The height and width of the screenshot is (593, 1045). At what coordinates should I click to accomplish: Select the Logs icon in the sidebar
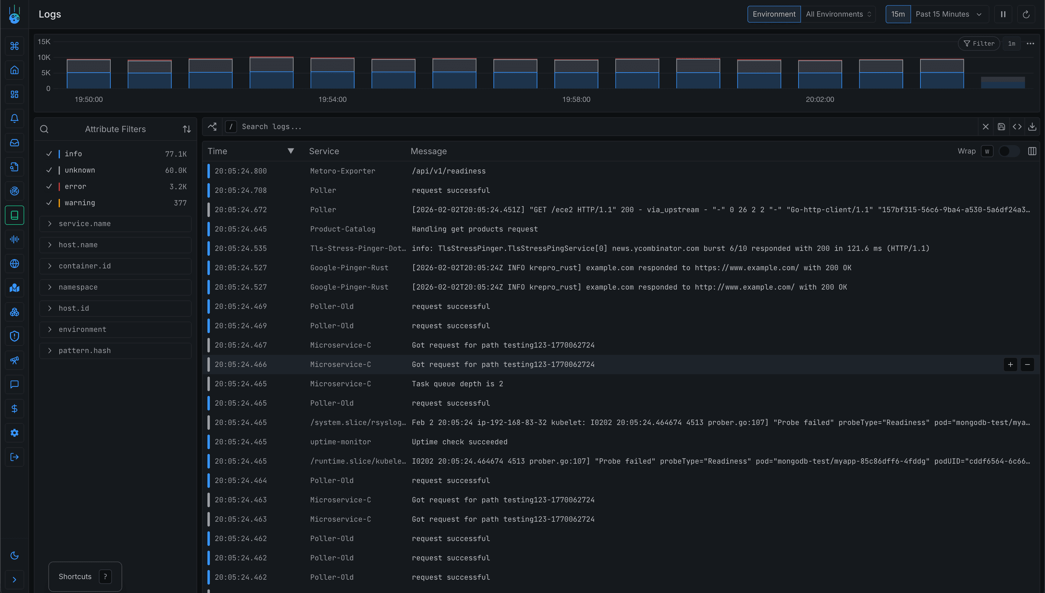point(15,215)
